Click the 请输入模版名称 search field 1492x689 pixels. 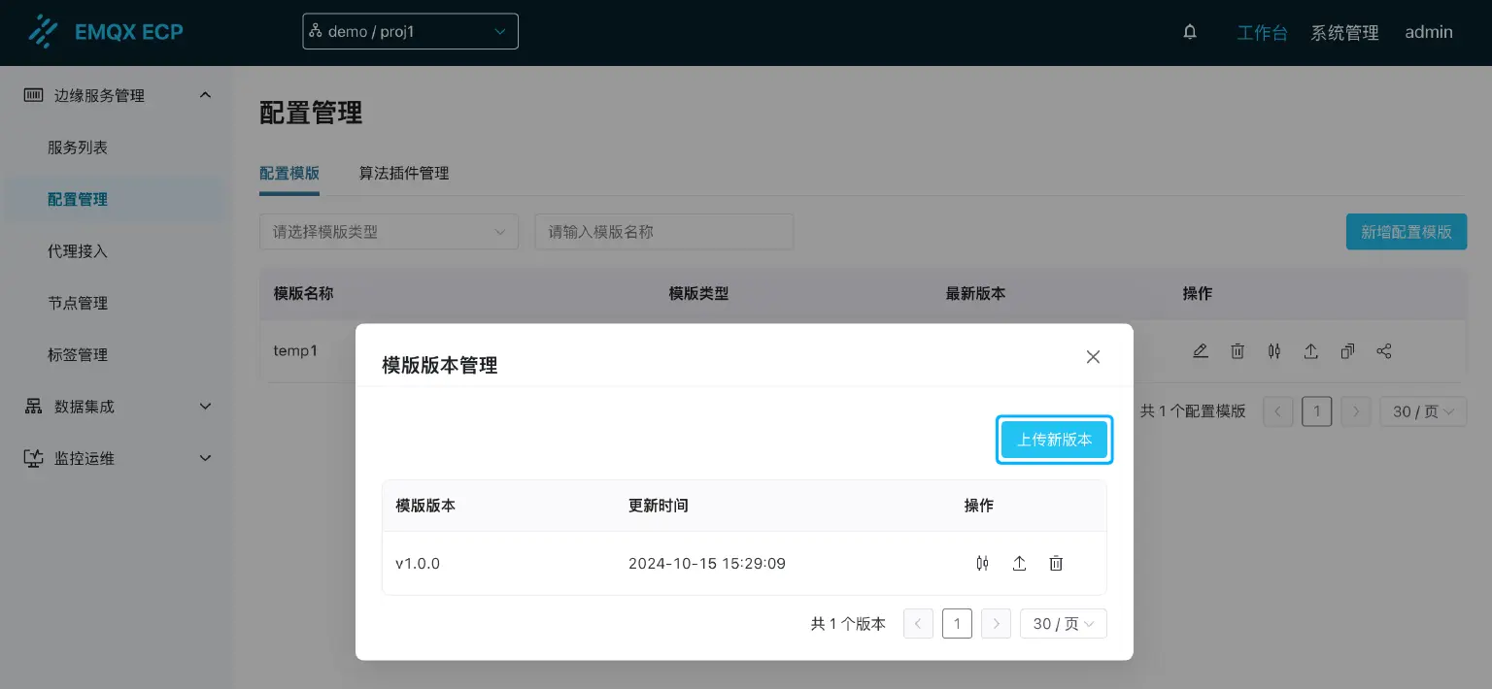coord(663,232)
